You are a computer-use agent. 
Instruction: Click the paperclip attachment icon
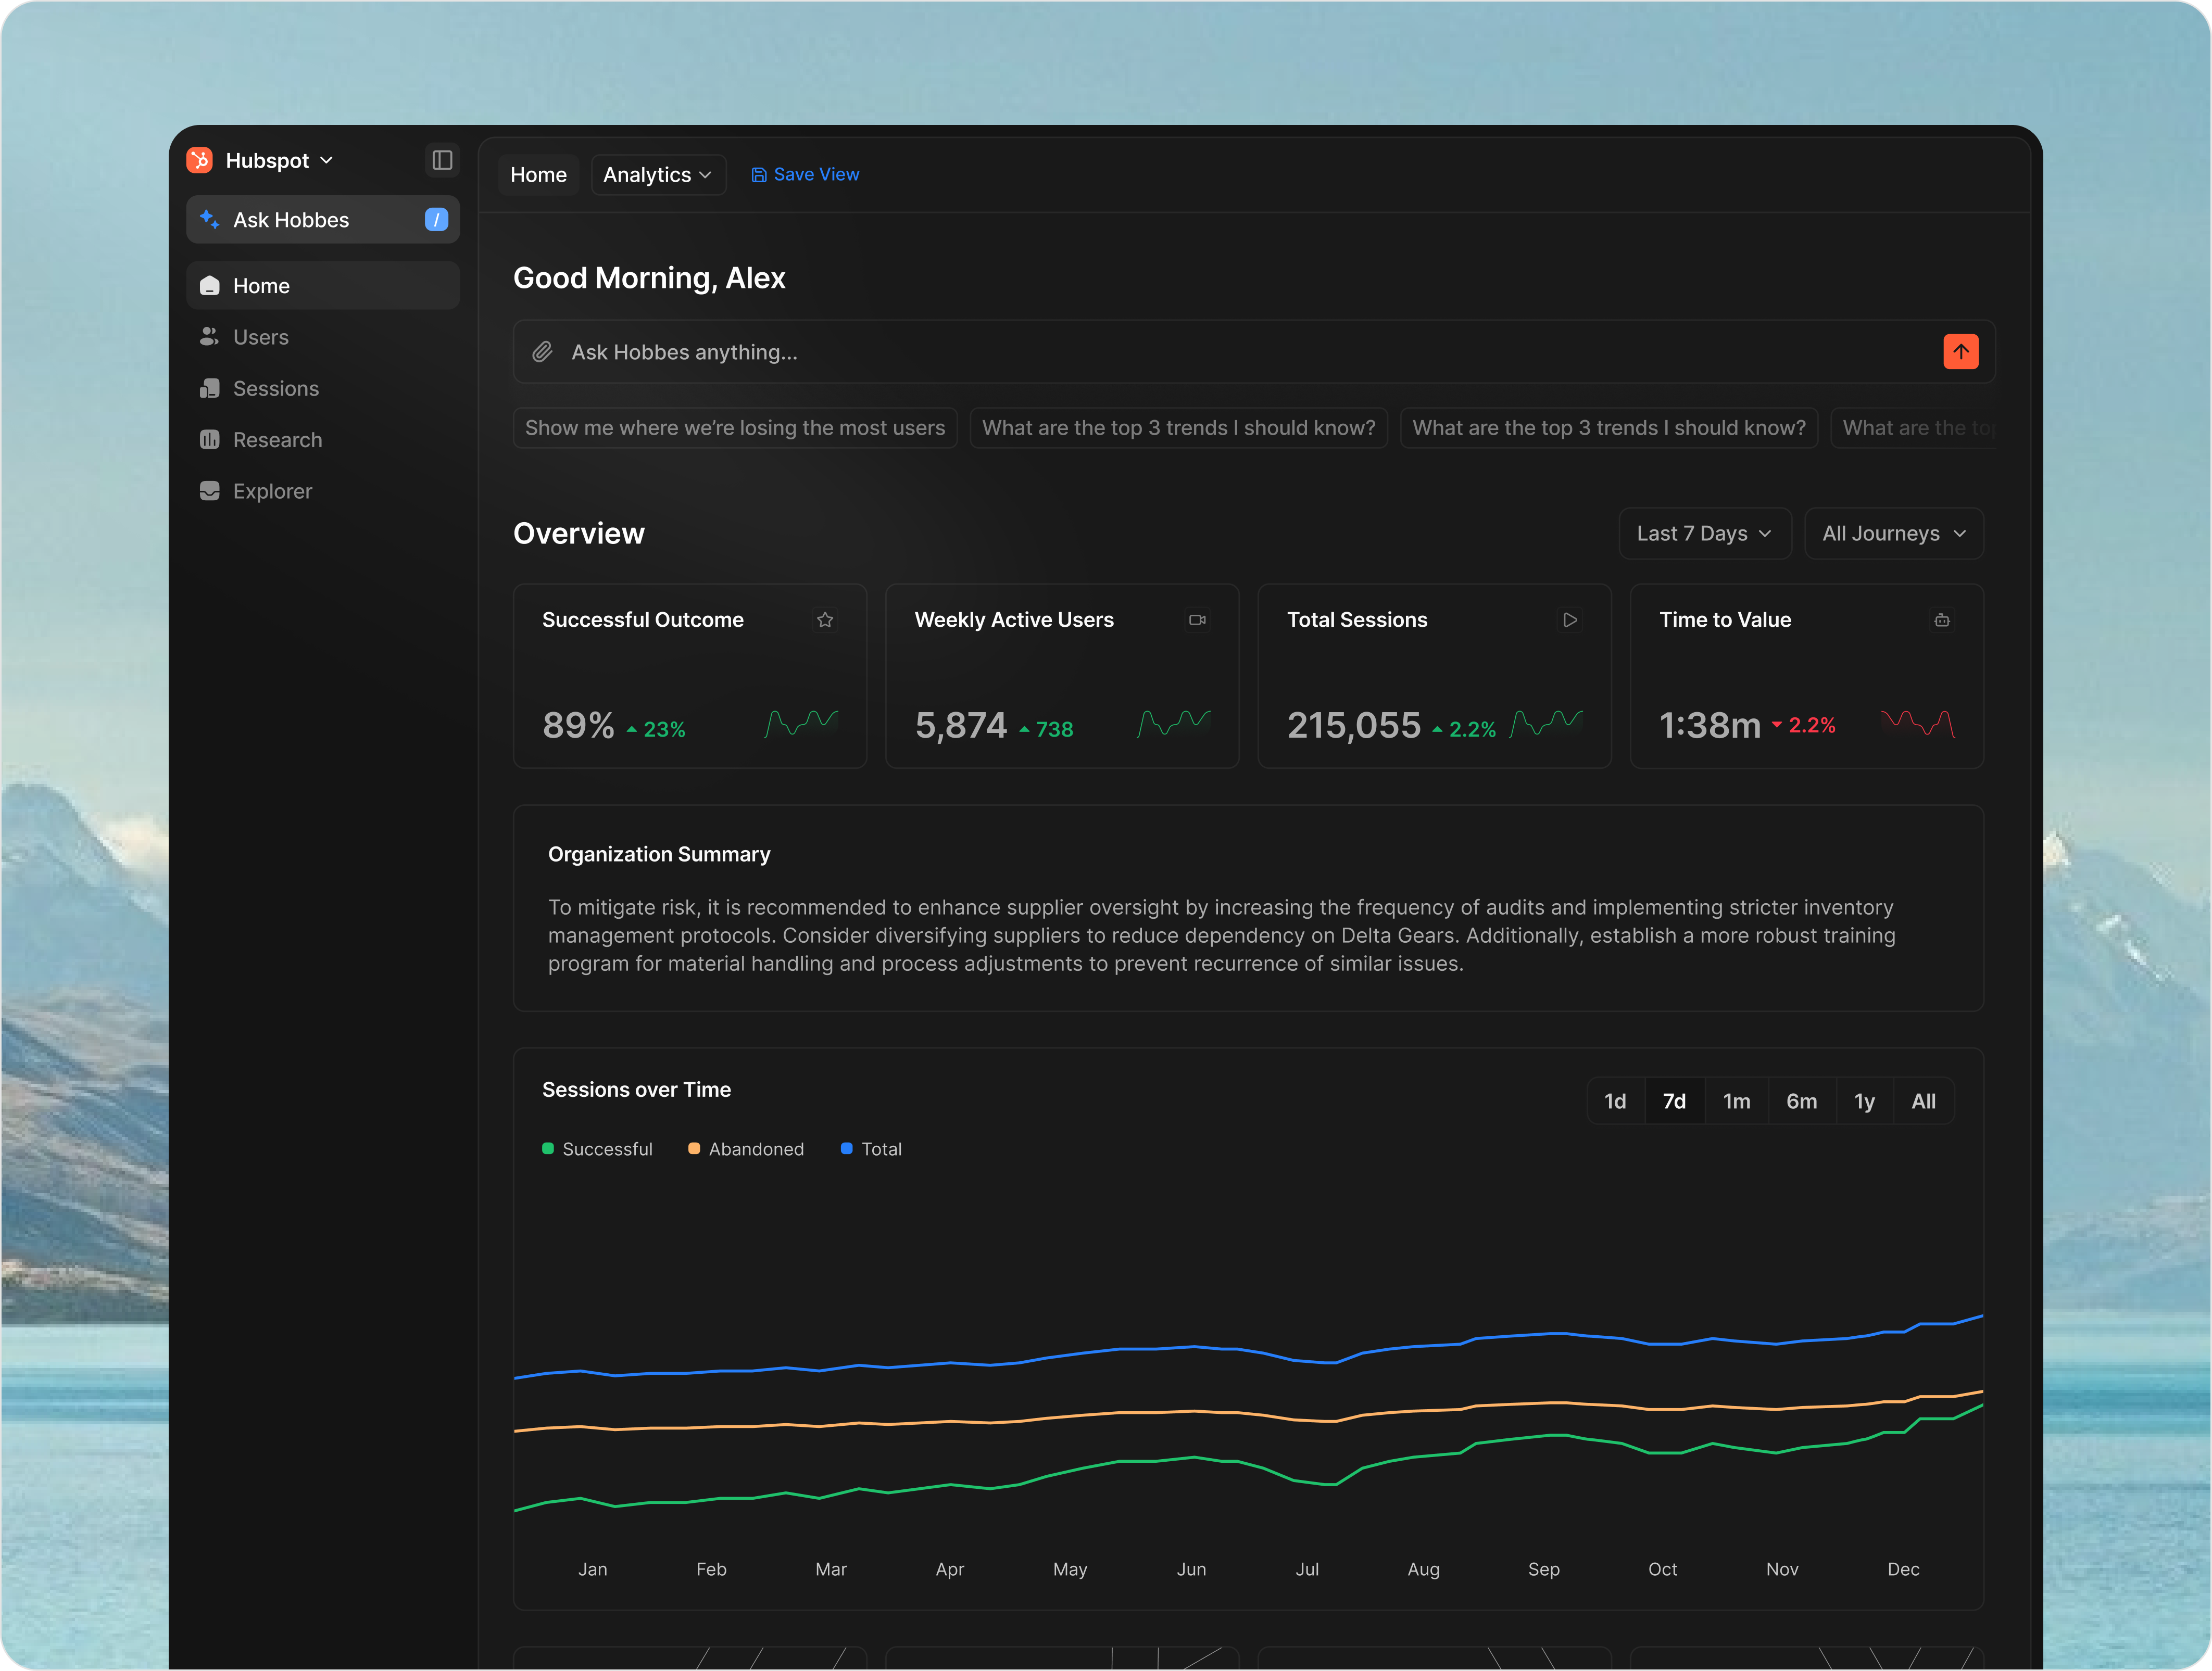pos(542,352)
